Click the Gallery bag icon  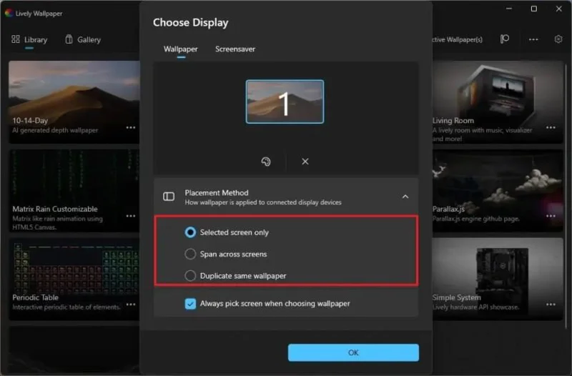(69, 39)
